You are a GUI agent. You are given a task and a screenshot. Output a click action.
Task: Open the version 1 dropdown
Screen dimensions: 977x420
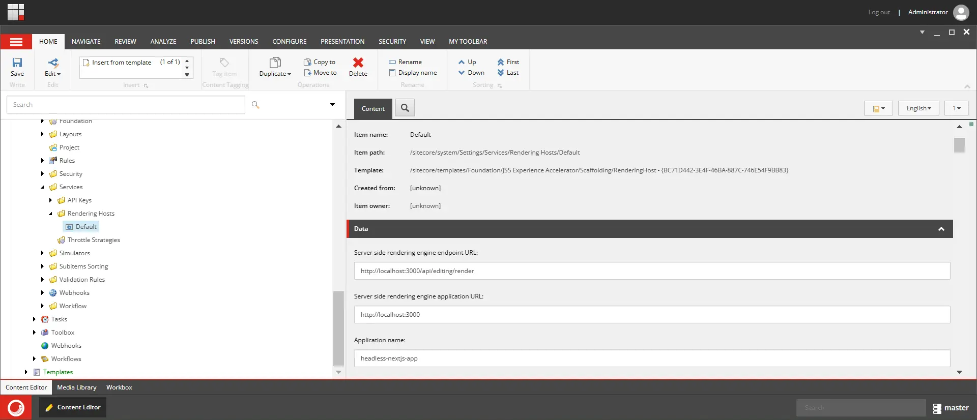957,108
